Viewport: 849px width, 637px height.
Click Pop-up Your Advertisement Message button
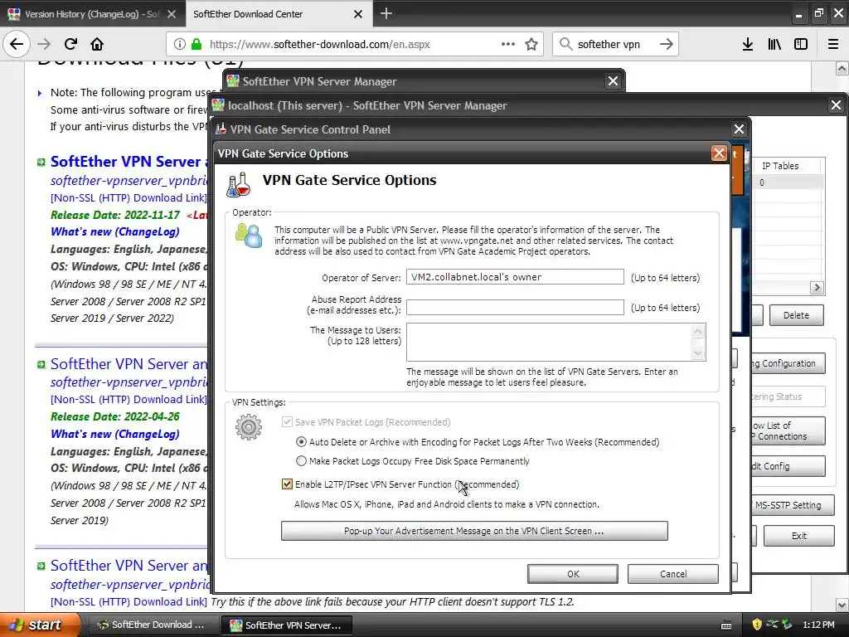click(474, 531)
